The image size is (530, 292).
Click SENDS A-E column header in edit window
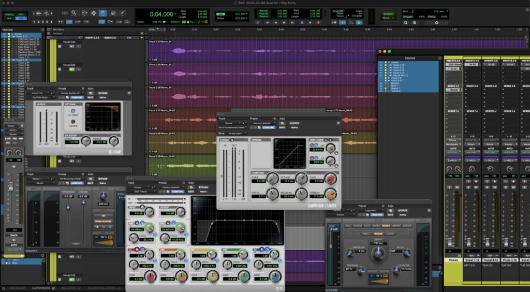coord(111,38)
